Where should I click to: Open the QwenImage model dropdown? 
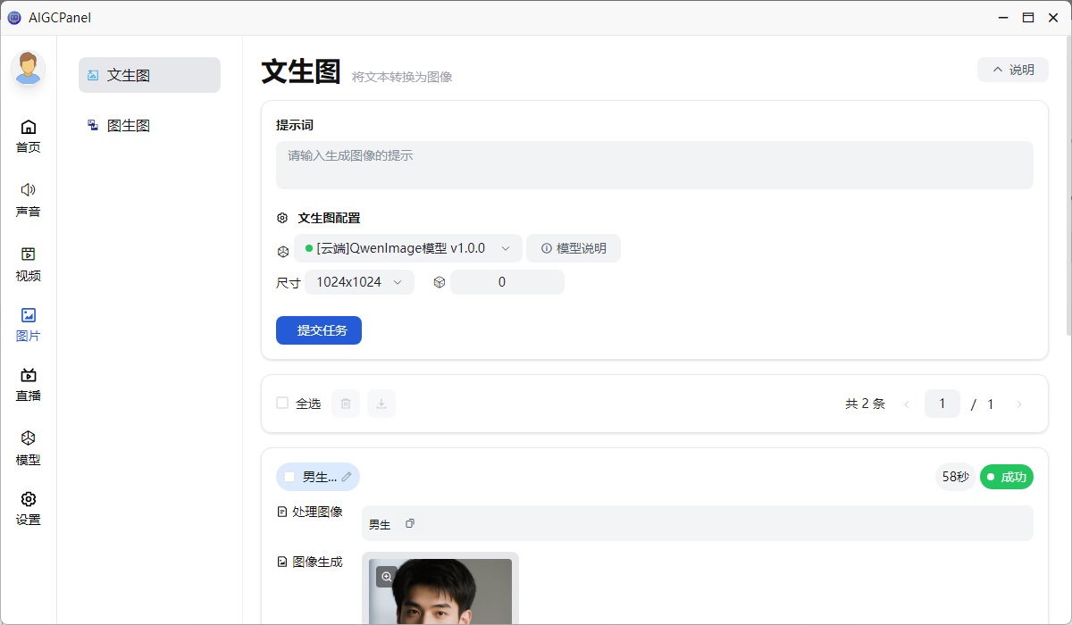(x=408, y=248)
